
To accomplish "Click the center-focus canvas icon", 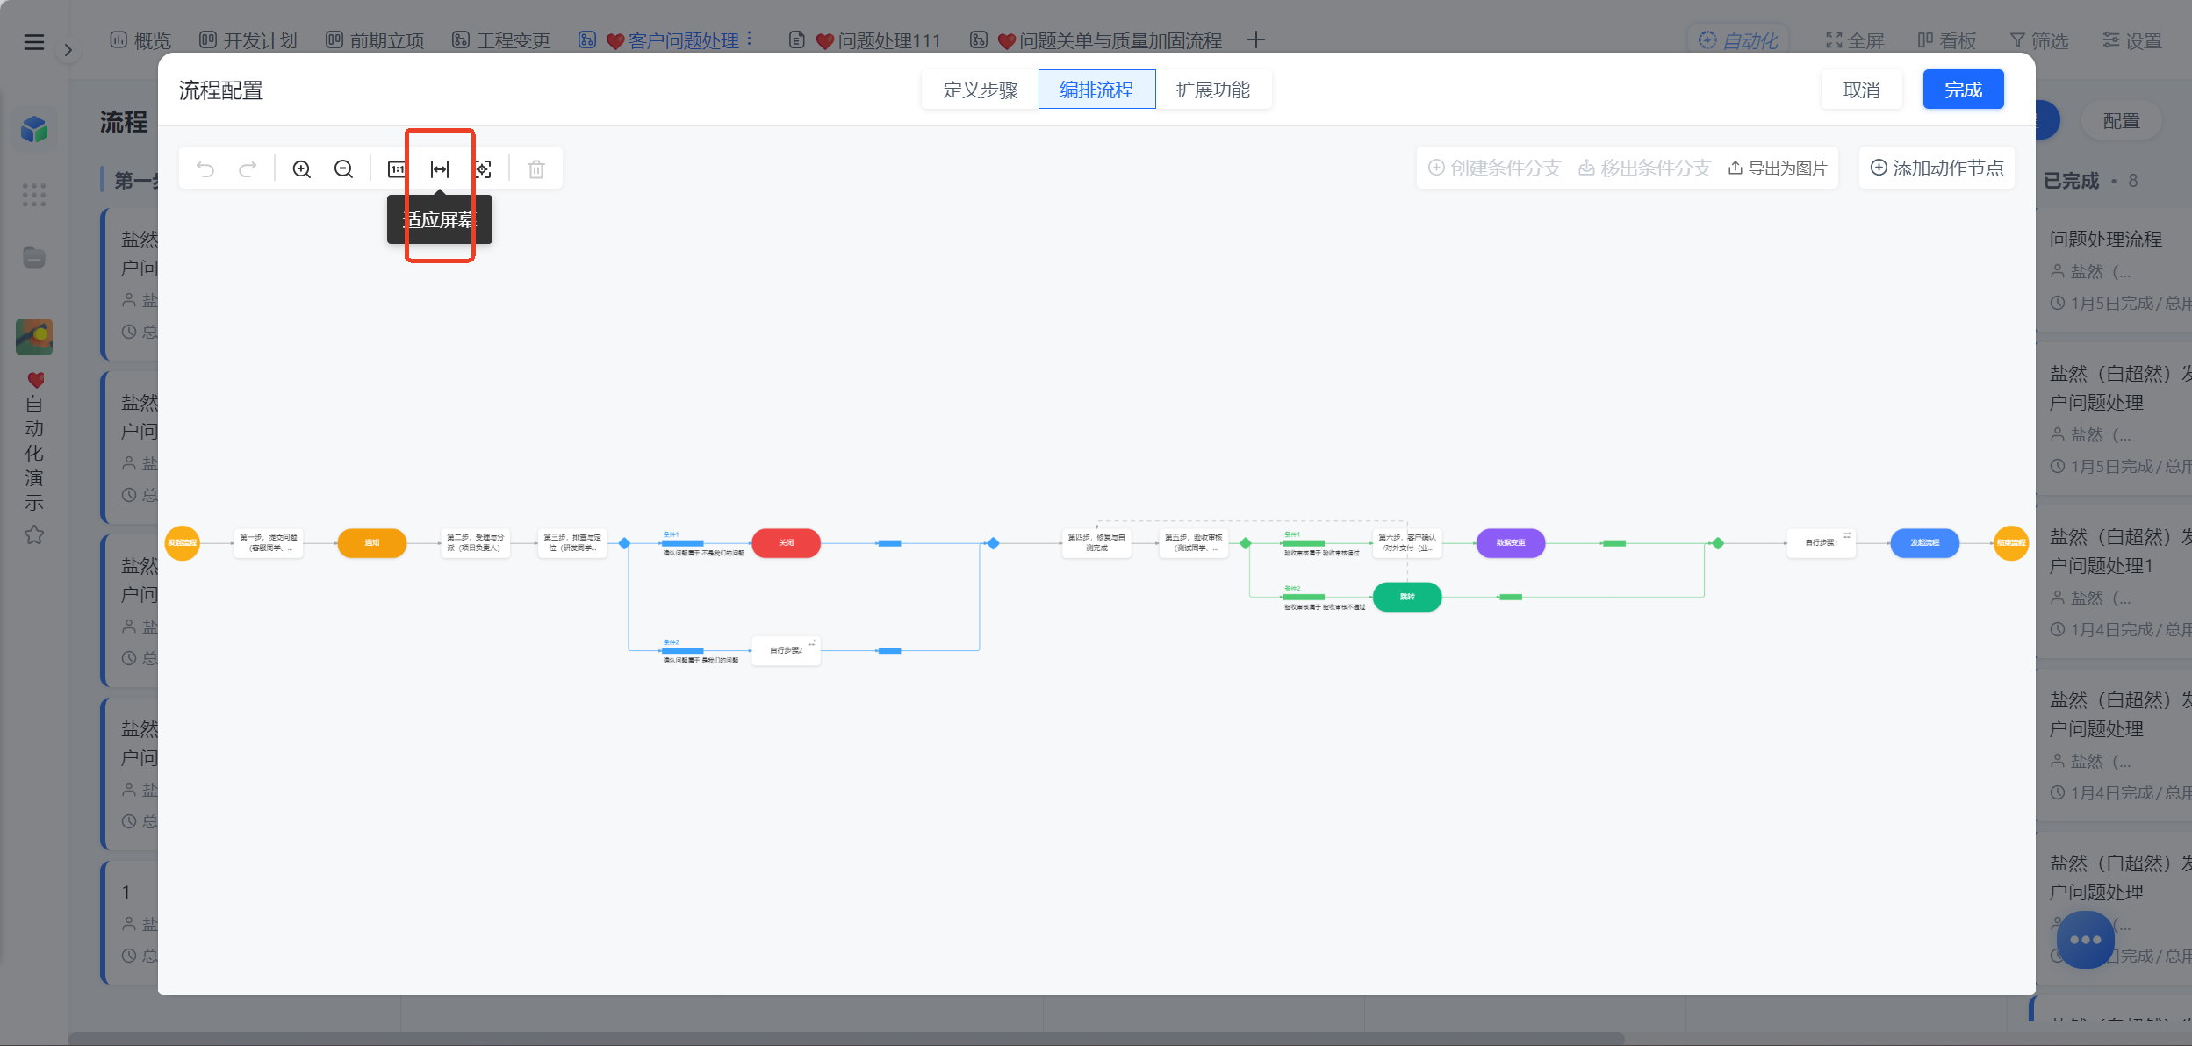I will click(x=483, y=169).
